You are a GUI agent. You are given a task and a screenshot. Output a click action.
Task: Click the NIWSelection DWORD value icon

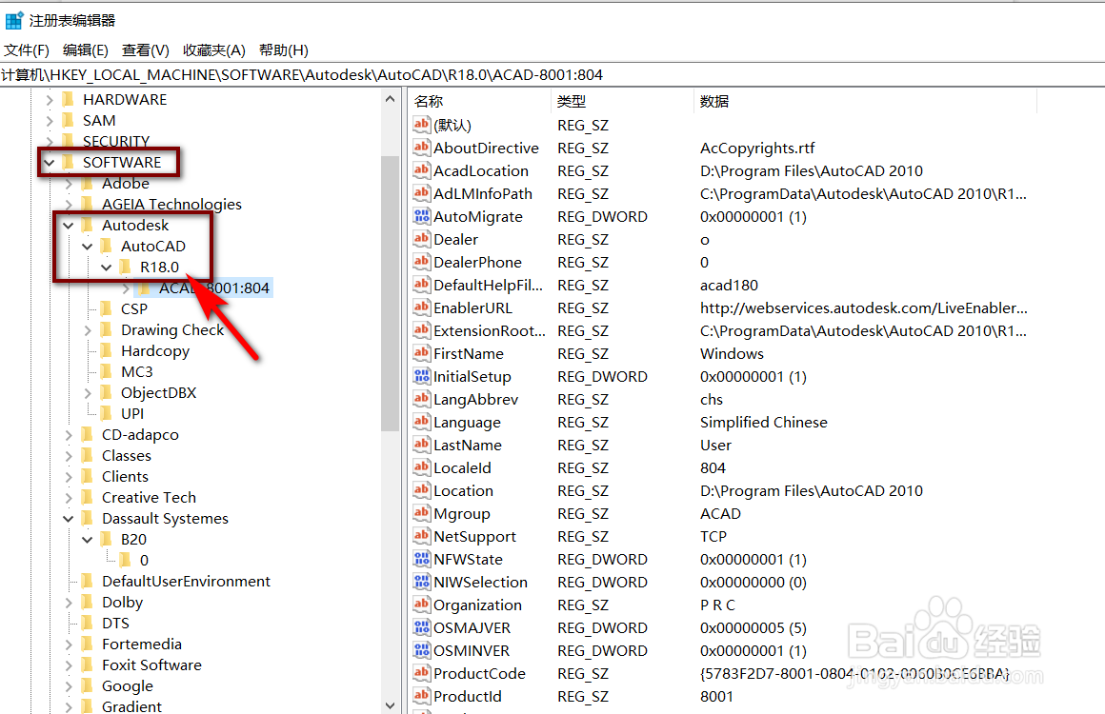(421, 581)
